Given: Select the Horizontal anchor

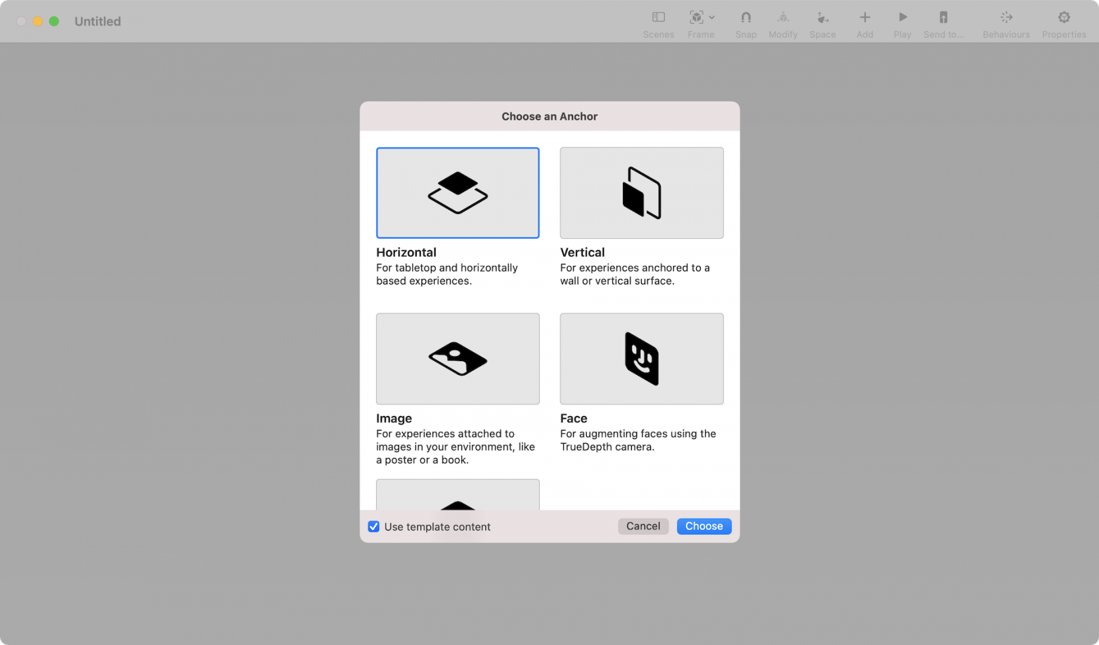Looking at the screenshot, I should pyautogui.click(x=457, y=193).
